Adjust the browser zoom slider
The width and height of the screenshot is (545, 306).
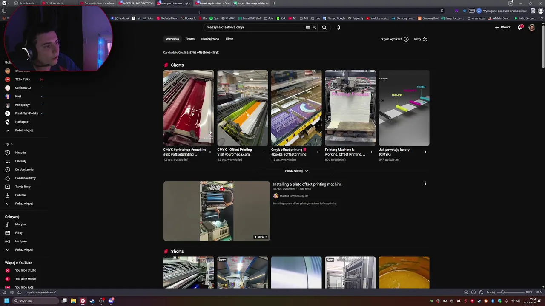tap(511, 292)
